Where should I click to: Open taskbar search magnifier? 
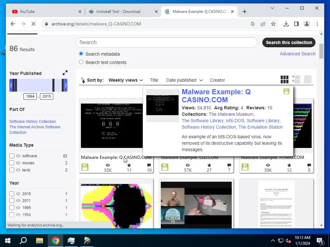click(x=23, y=241)
